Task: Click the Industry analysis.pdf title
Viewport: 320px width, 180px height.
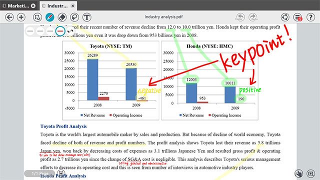Action: [x=163, y=17]
